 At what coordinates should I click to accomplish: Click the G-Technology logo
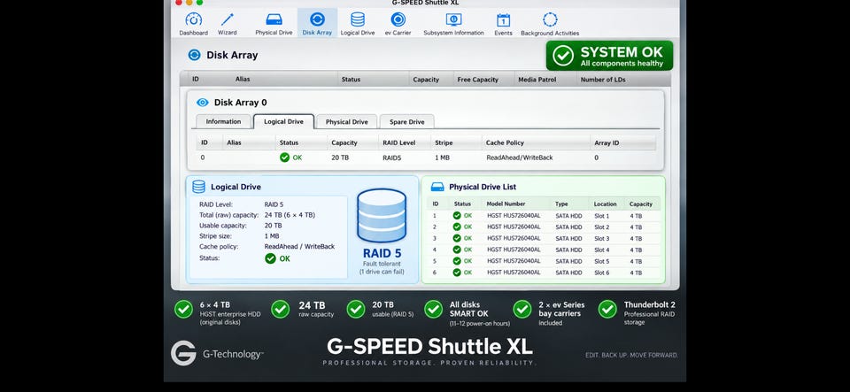[x=217, y=354]
